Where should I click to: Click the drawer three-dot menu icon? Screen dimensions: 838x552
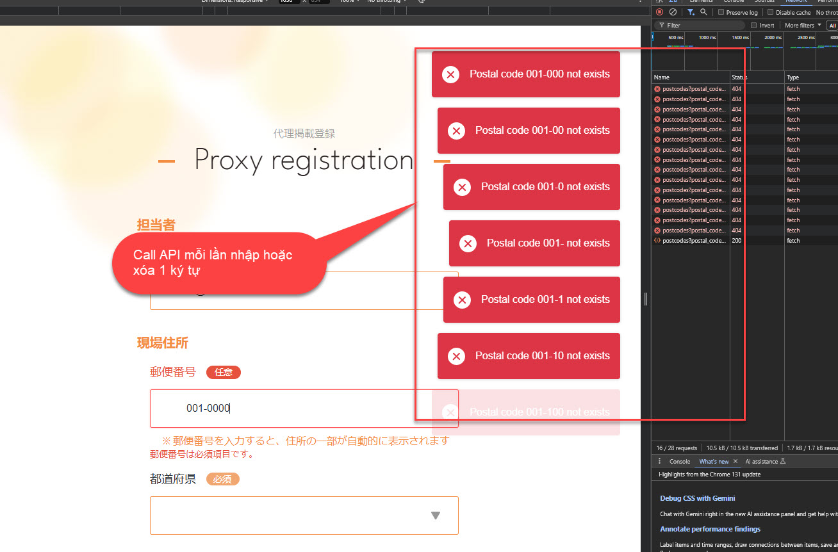click(x=660, y=461)
